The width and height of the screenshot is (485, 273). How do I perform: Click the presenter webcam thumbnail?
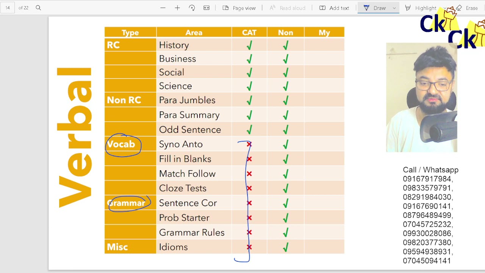click(x=422, y=97)
